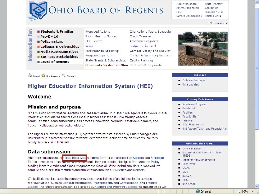Click the square bullet beside Board of Regents
This screenshot has width=259, height=194.
pos(38,62)
